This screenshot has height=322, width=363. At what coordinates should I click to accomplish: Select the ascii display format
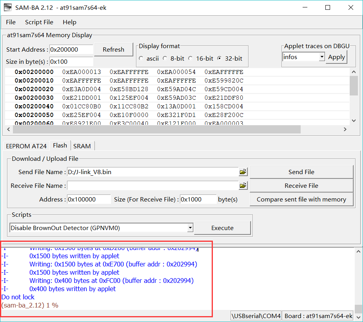pos(141,58)
